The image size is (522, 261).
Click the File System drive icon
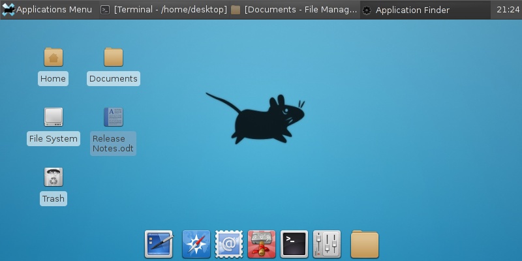coord(53,117)
